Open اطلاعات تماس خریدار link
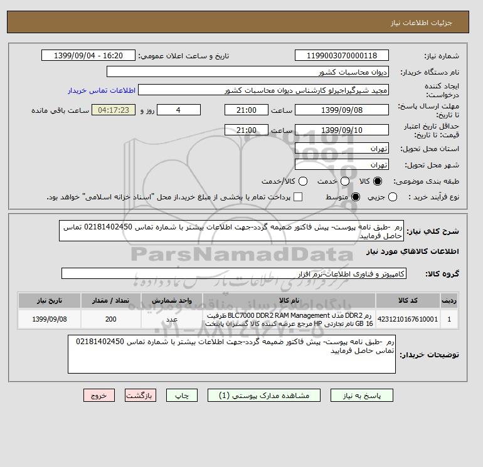This screenshot has height=467, width=483. pyautogui.click(x=102, y=90)
